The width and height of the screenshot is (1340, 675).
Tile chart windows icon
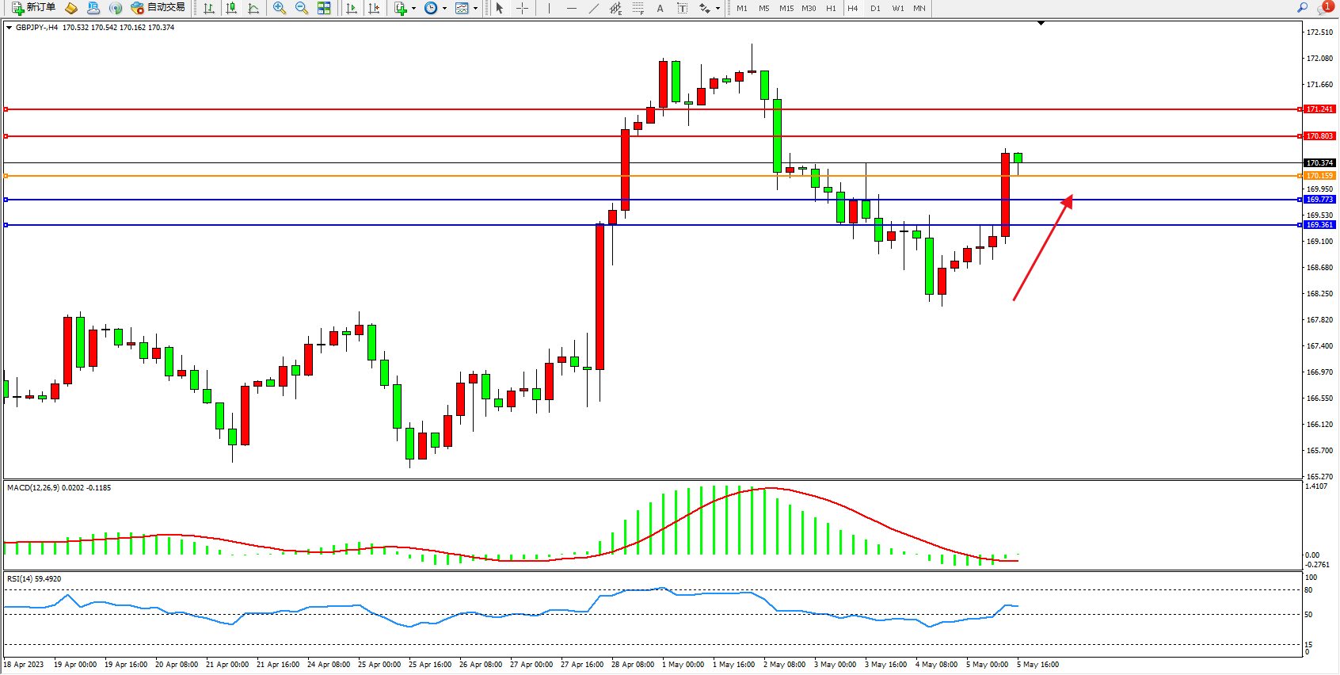[324, 8]
